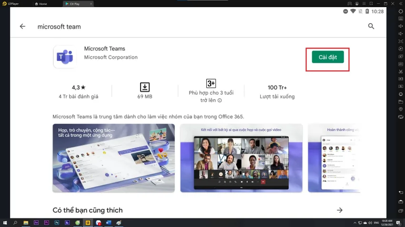The height and width of the screenshot is (227, 405).
Task: Click the video recorder sidebar icon
Action: (401, 79)
